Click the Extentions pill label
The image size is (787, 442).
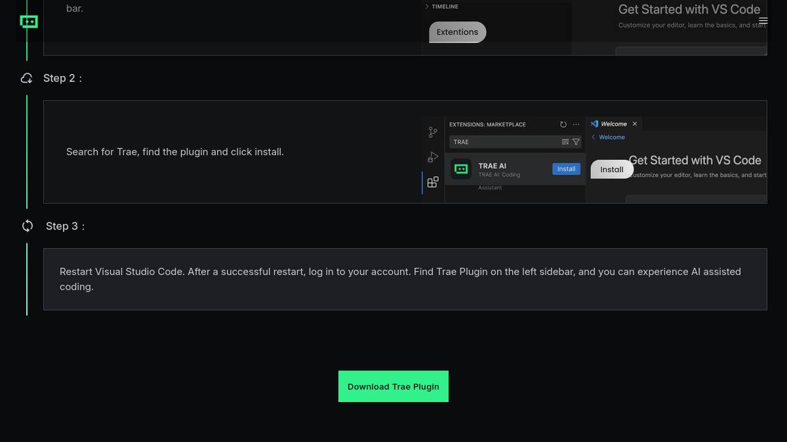457,32
